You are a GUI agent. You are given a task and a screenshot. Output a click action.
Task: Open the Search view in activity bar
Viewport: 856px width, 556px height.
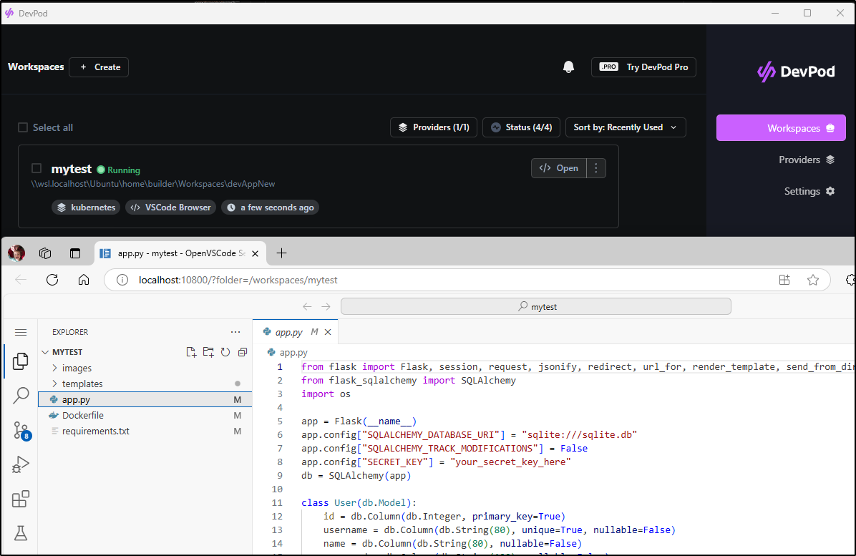coord(21,395)
